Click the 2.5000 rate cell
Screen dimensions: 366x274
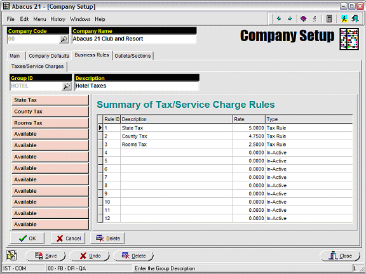tap(249, 145)
